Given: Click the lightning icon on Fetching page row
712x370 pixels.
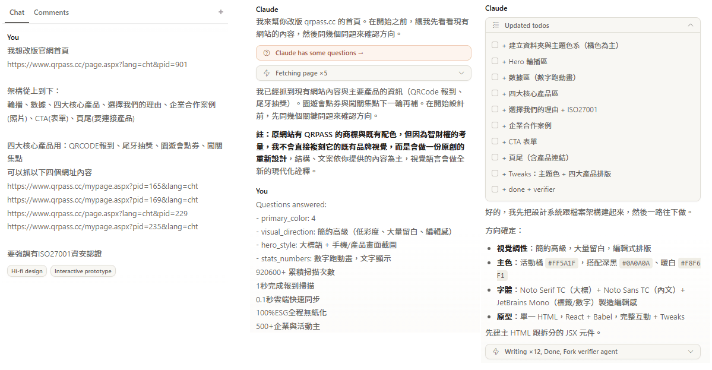Looking at the screenshot, I should point(266,73).
